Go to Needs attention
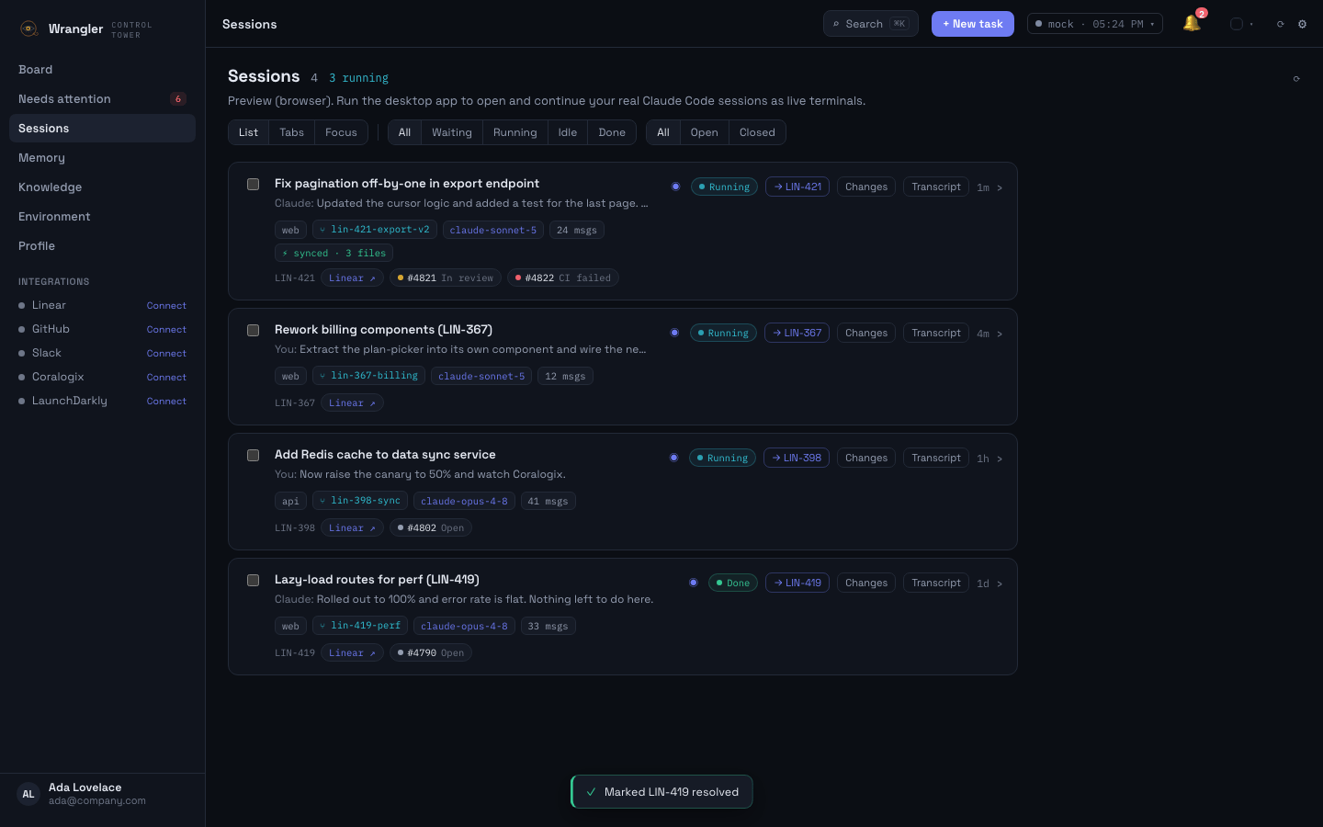Screen dimensions: 1323x827 point(102,98)
